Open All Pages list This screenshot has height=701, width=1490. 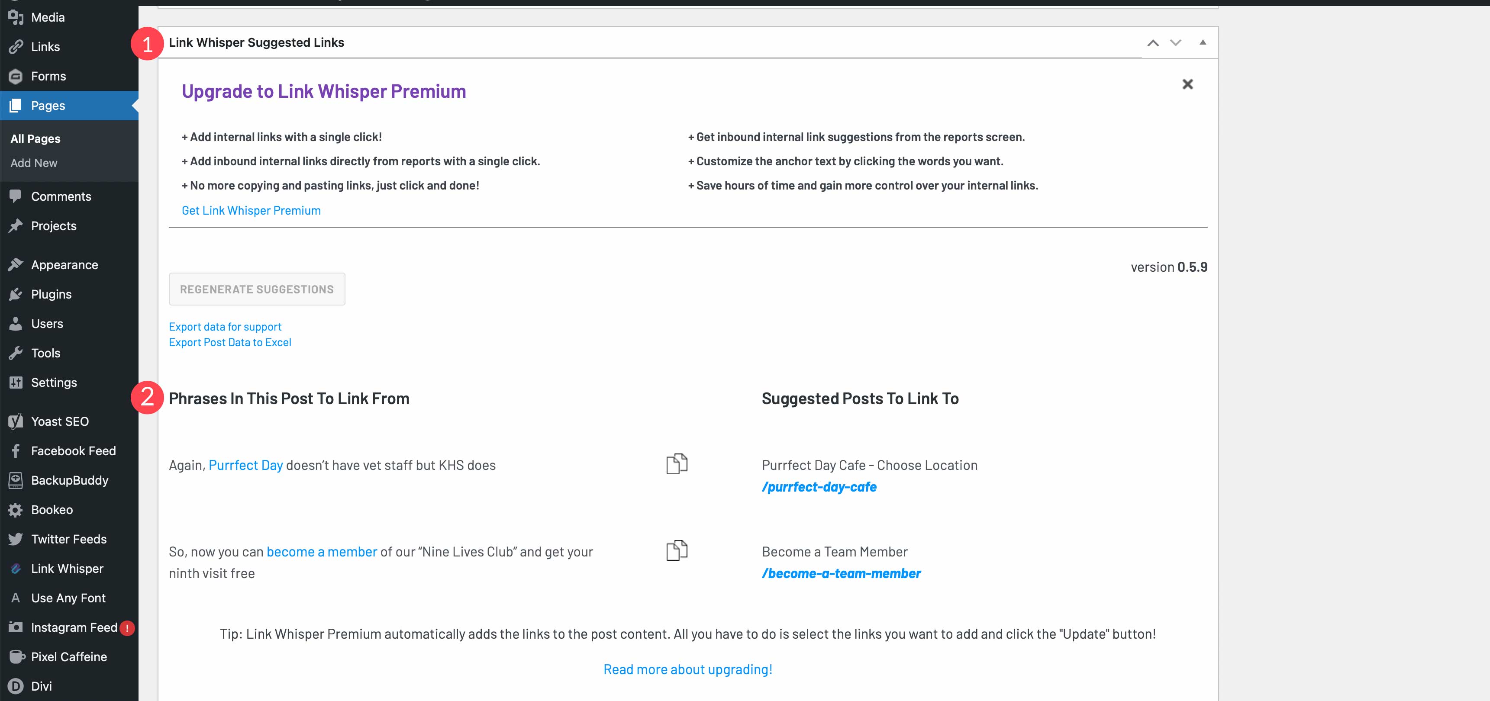click(35, 138)
